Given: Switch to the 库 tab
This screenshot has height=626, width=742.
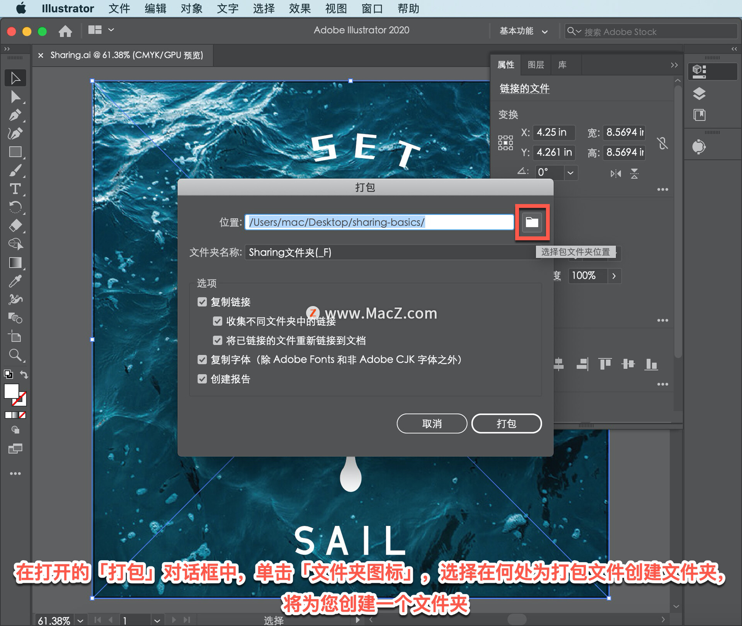Looking at the screenshot, I should [x=562, y=65].
